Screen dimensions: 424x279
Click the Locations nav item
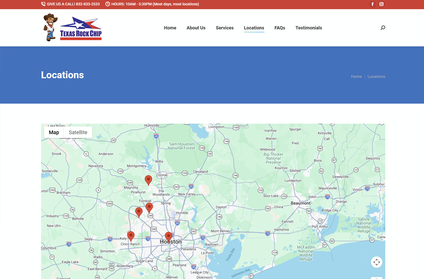(x=254, y=28)
